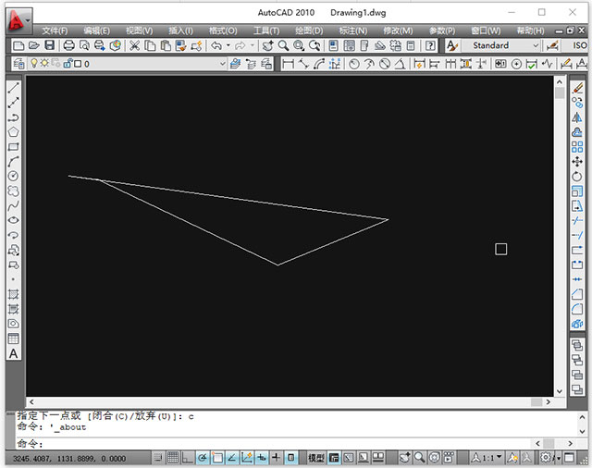Viewport: 592px width, 468px height.
Task: Open the 帮助(H) menu
Action: 530,31
